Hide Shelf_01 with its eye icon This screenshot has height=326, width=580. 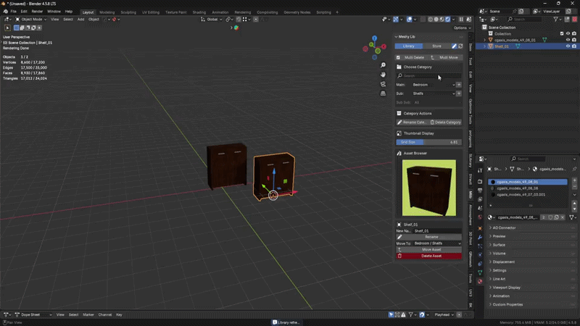click(568, 46)
